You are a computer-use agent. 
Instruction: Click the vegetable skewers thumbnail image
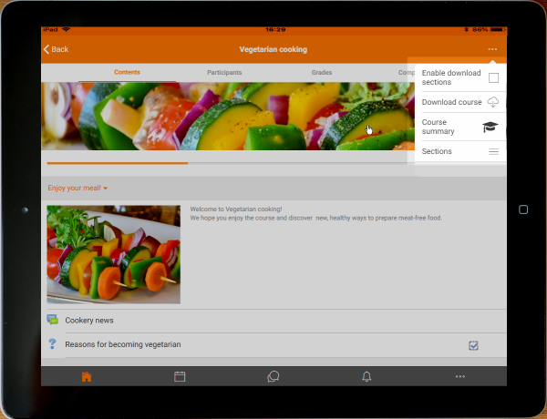113,254
